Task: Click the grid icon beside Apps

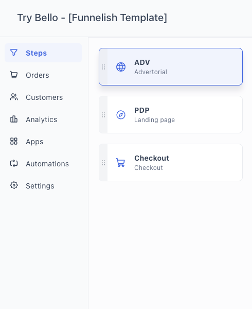Action: pyautogui.click(x=14, y=141)
